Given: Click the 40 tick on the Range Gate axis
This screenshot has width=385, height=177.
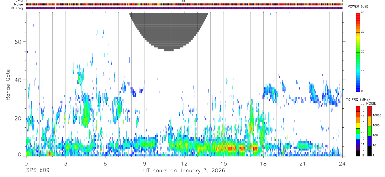Looking at the screenshot, I should (17, 80).
